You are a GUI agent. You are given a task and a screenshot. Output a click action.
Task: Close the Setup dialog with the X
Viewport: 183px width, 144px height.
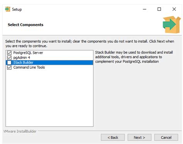(x=174, y=9)
